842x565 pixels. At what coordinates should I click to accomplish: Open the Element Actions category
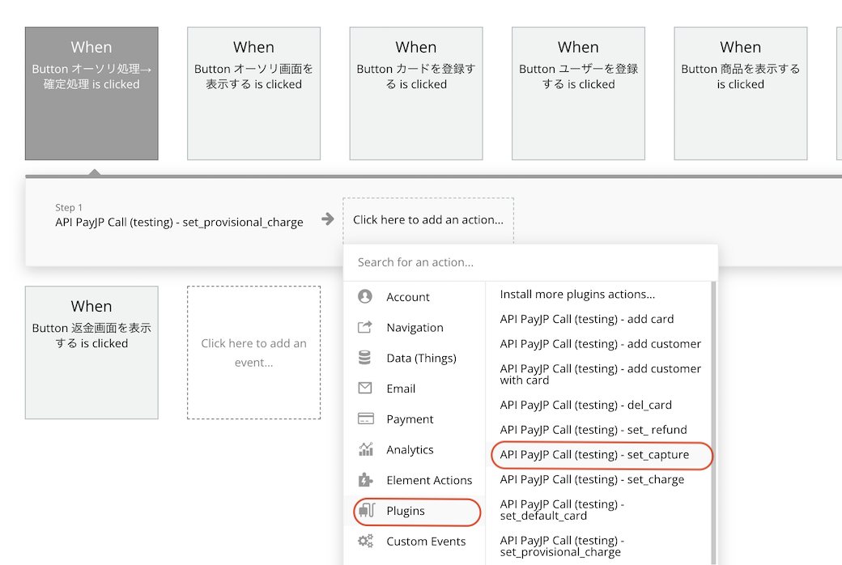click(414, 480)
